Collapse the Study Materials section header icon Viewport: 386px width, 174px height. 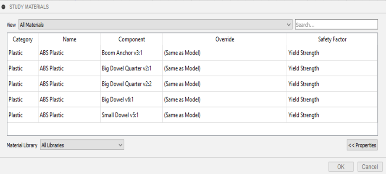coord(3,7)
